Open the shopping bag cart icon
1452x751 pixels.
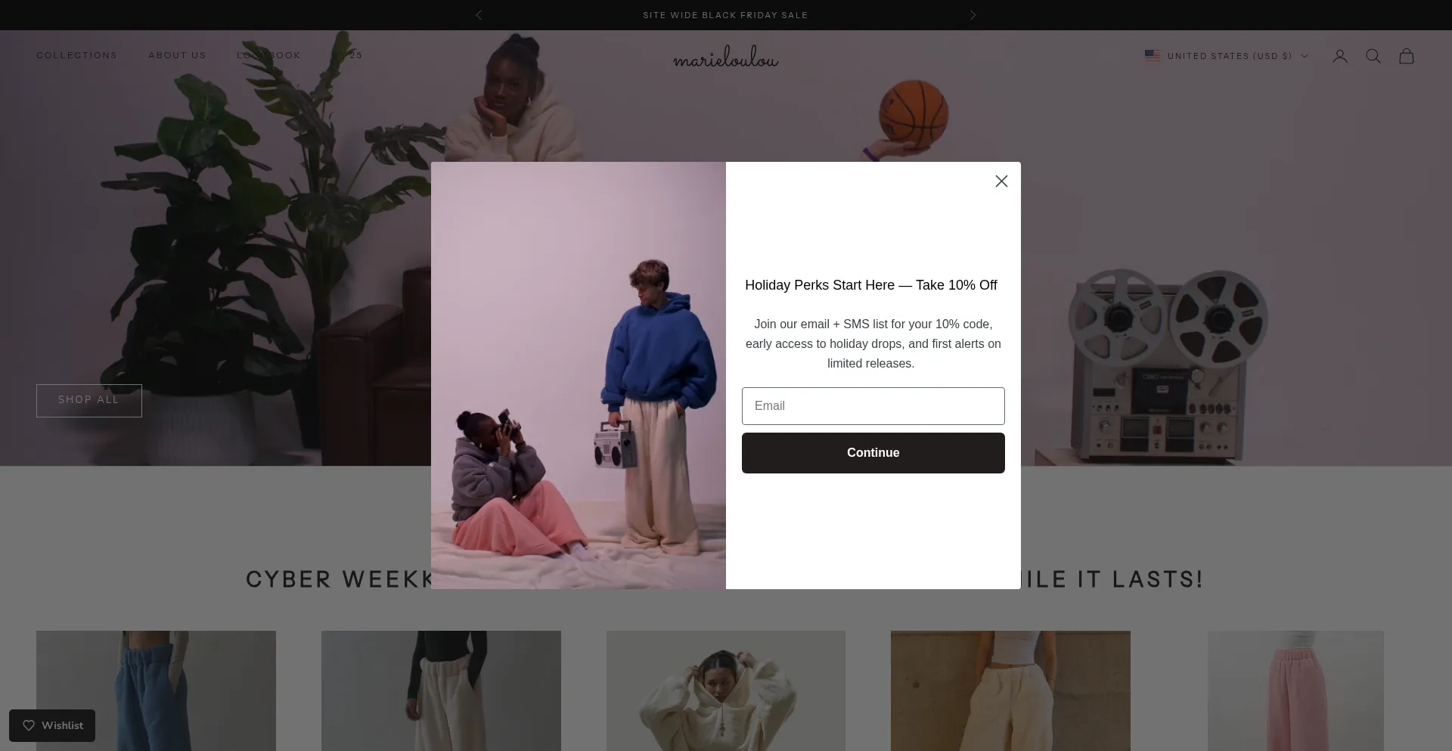click(x=1407, y=56)
